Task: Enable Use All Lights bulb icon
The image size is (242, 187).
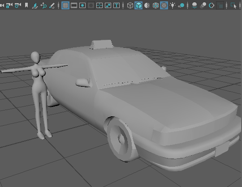Action: click(x=173, y=5)
